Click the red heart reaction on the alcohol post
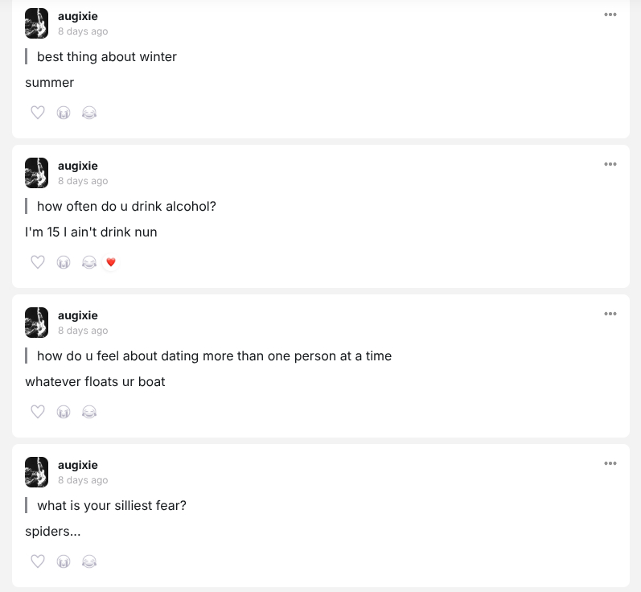This screenshot has height=592, width=641. pyautogui.click(x=111, y=262)
